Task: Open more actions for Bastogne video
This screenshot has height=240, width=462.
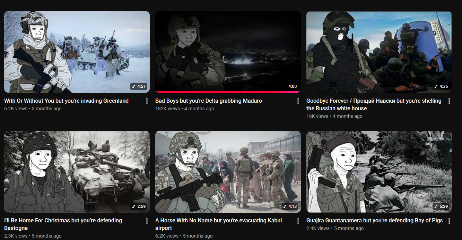Action: (147, 221)
